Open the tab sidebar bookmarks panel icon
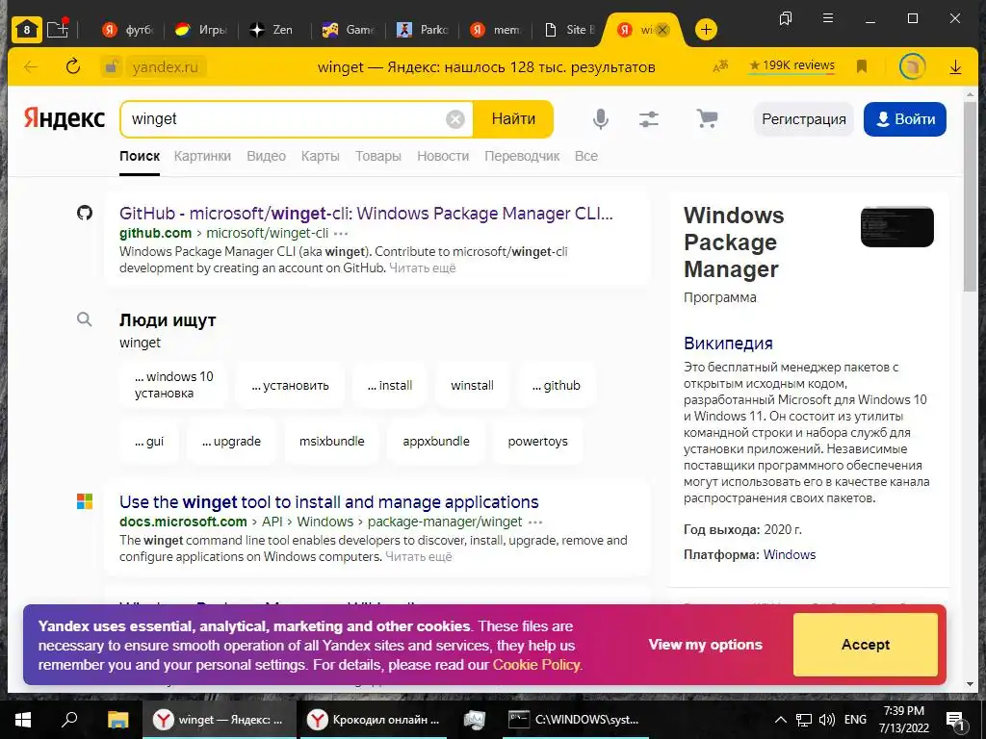The height and width of the screenshot is (739, 986). (x=786, y=18)
